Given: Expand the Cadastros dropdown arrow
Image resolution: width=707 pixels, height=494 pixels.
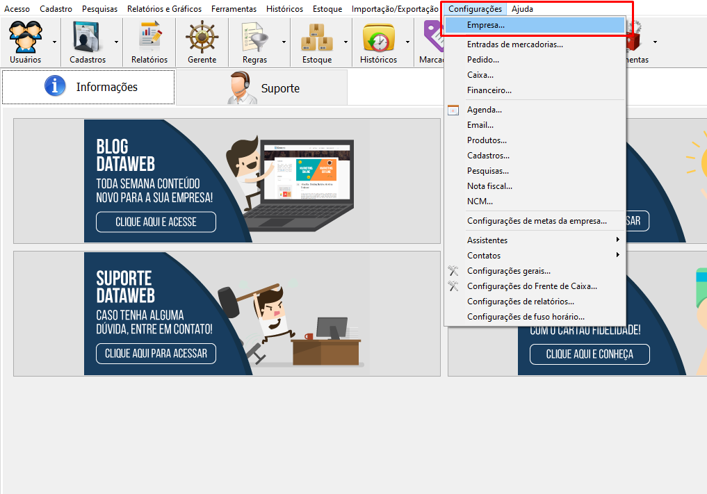Looking at the screenshot, I should point(116,42).
